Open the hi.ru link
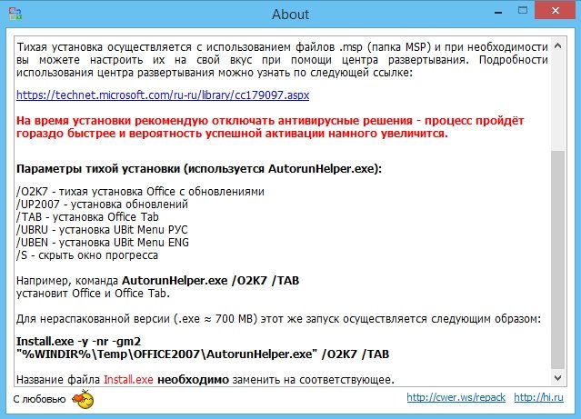 [x=538, y=397]
